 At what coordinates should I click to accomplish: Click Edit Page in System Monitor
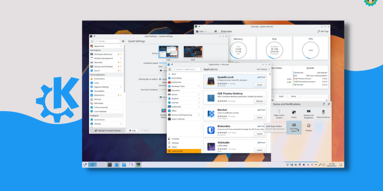click(x=323, y=32)
